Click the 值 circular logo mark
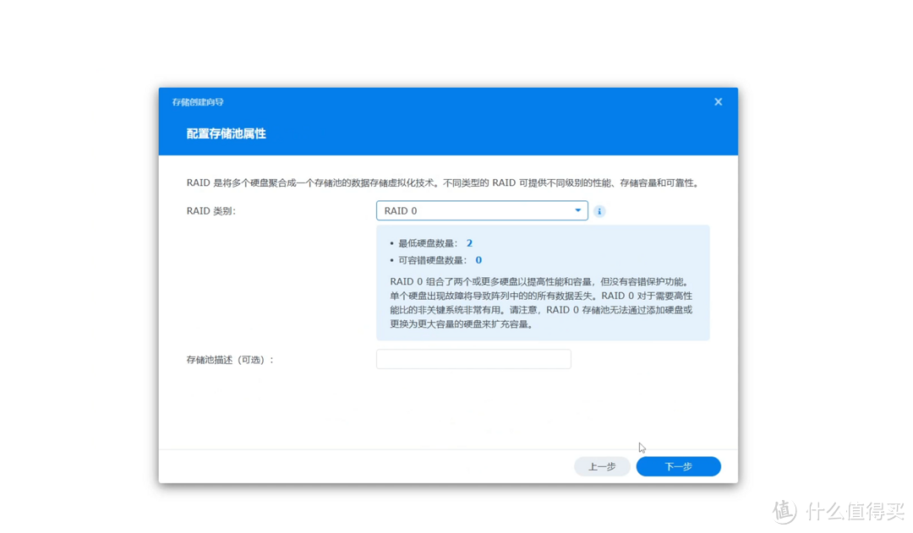Screen dimensions: 913x533 tap(782, 513)
